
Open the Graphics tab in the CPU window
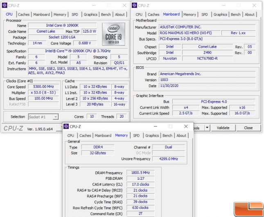[90, 15]
